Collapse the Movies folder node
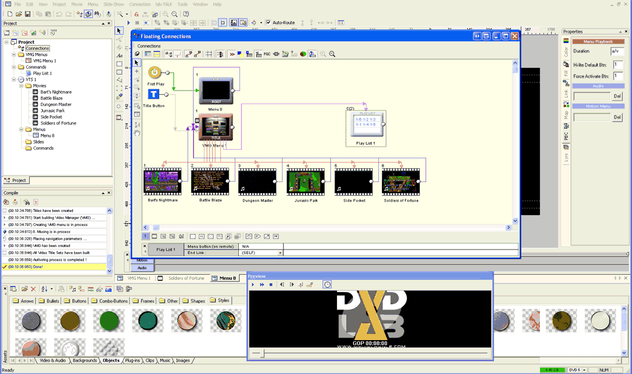632x374 pixels. [x=22, y=86]
